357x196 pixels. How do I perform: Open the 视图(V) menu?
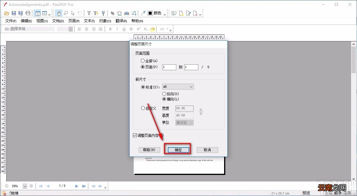coord(42,21)
